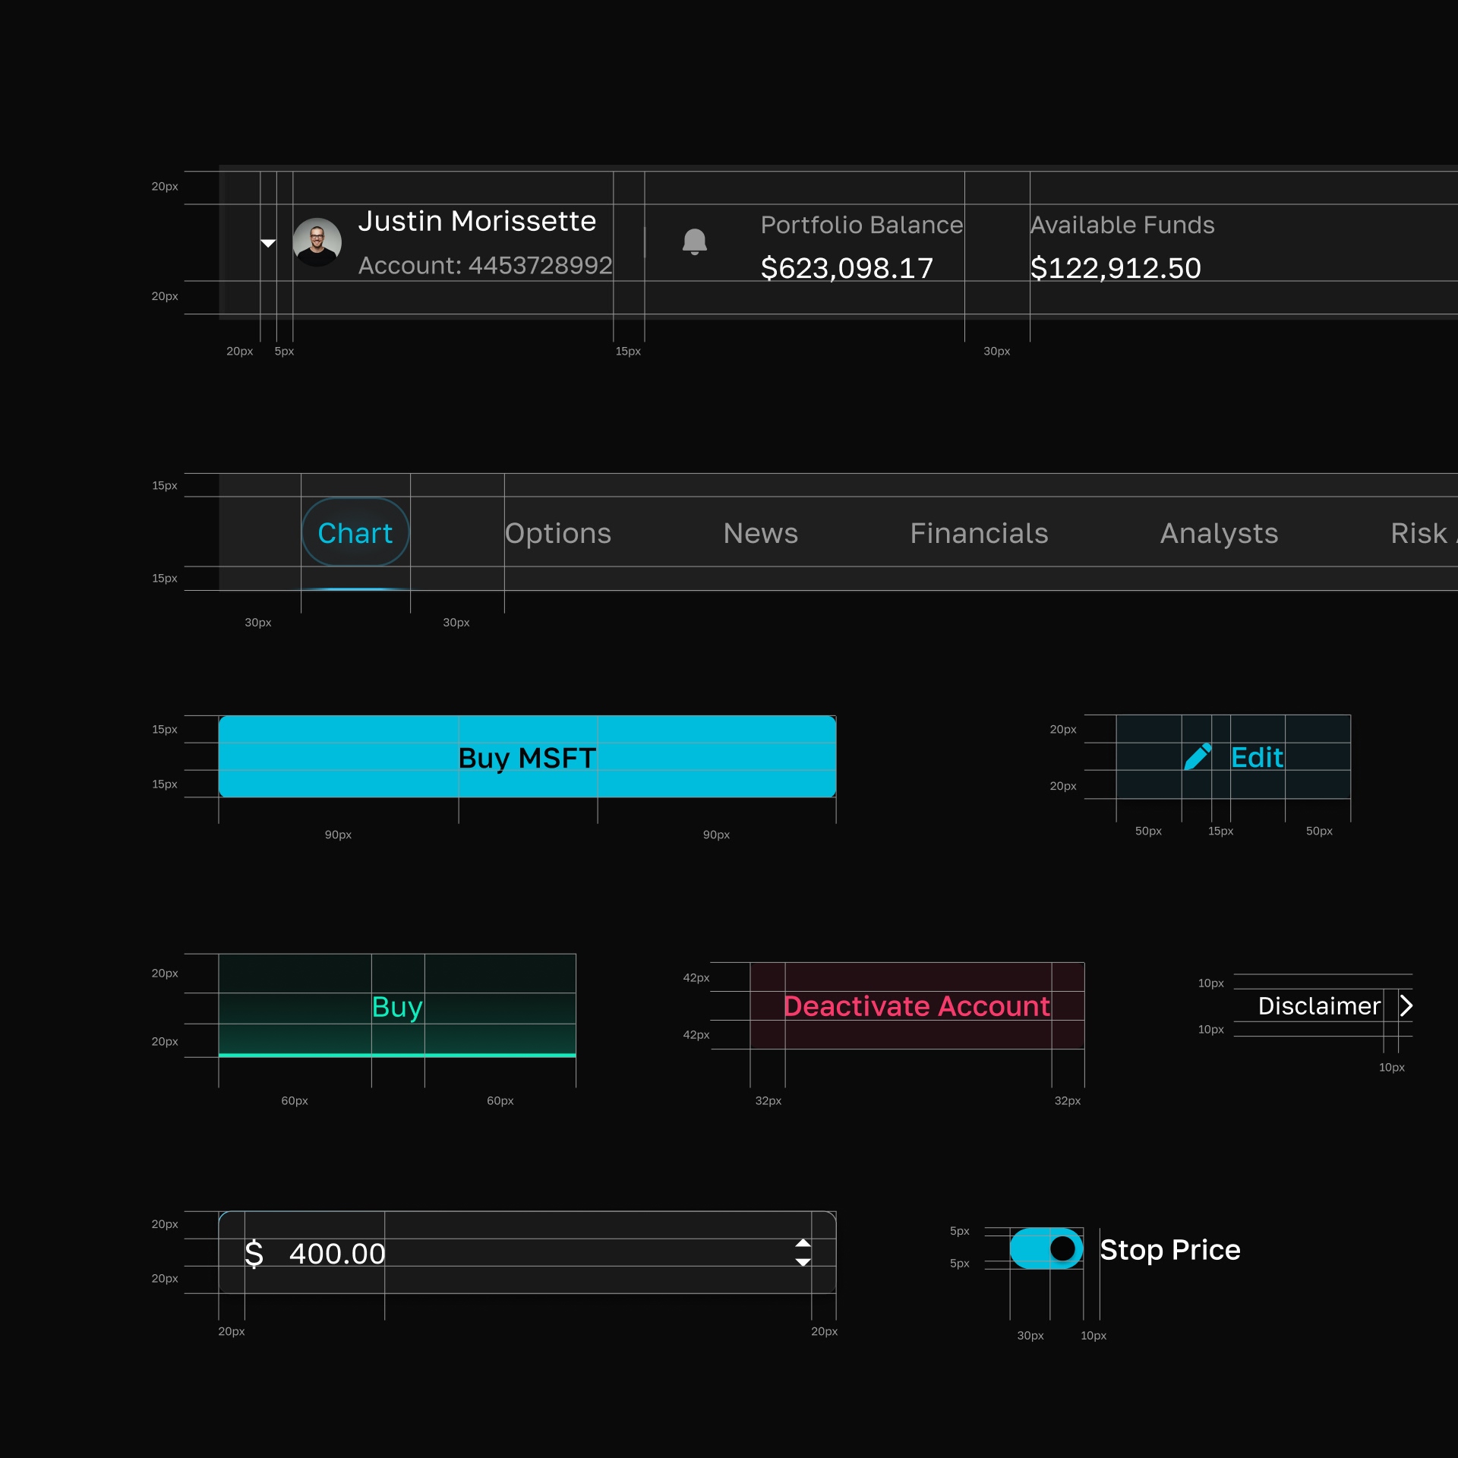Open the News tab
Screen dimensions: 1458x1458
click(760, 533)
